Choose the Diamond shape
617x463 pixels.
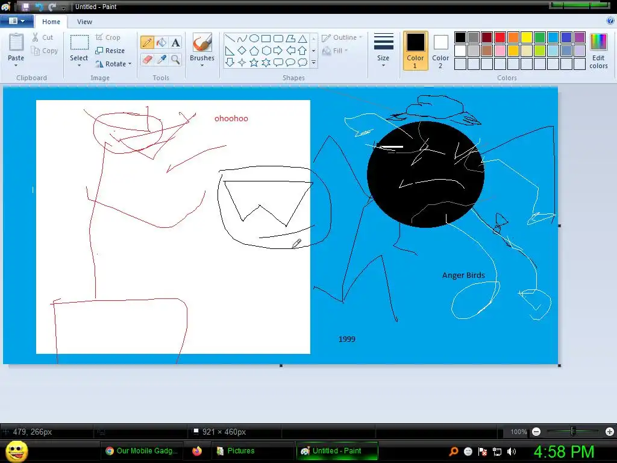[x=242, y=51]
